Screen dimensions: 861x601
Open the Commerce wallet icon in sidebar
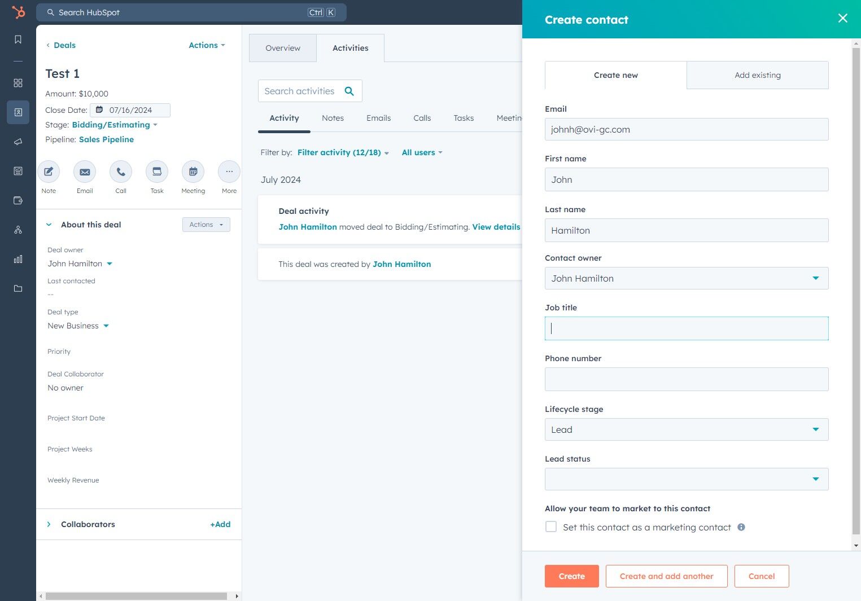(18, 200)
